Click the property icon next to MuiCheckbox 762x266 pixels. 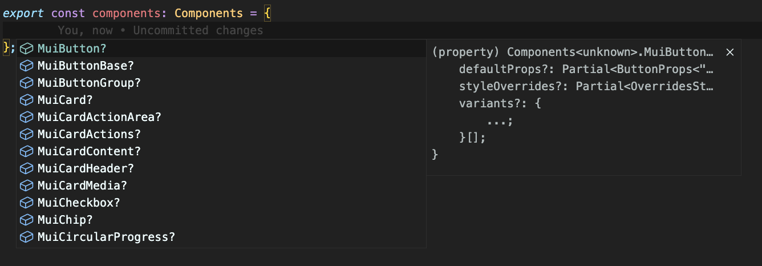26,203
